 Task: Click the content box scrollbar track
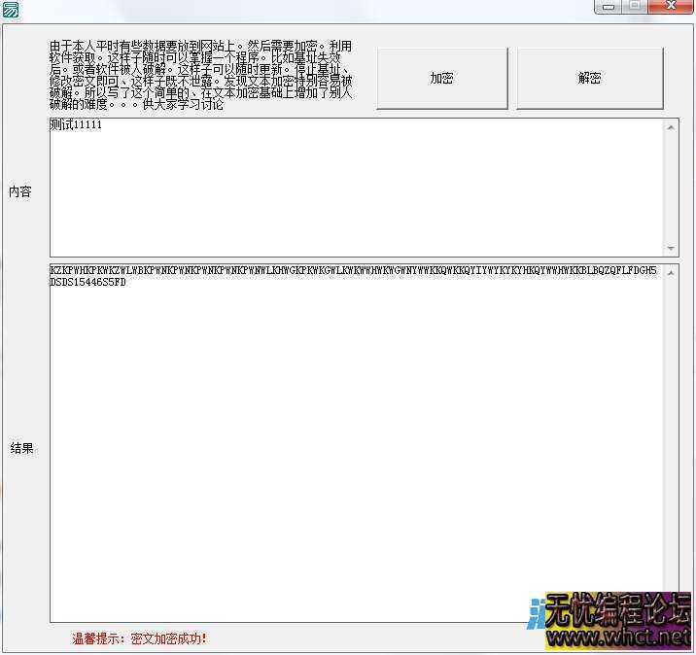tap(671, 188)
